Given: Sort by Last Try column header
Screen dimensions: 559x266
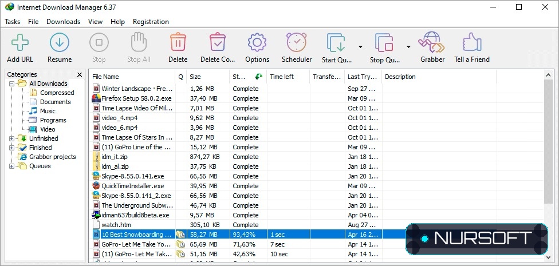Looking at the screenshot, I should (363, 77).
